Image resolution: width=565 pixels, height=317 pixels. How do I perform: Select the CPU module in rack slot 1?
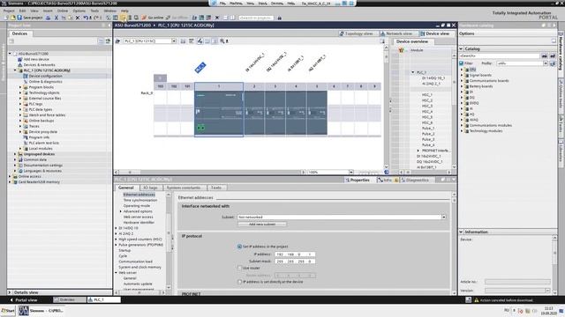pyautogui.click(x=219, y=114)
